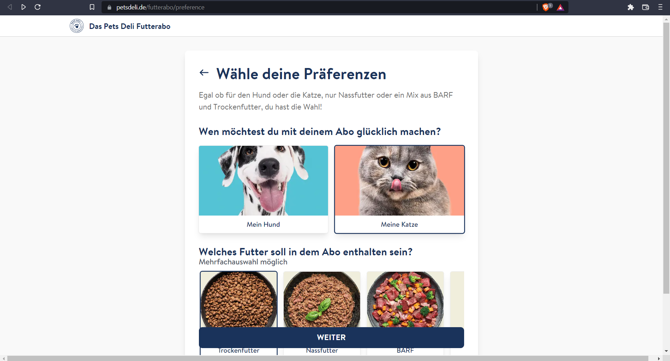Open the Brave wallet icon
This screenshot has height=361, width=670.
tap(646, 7)
